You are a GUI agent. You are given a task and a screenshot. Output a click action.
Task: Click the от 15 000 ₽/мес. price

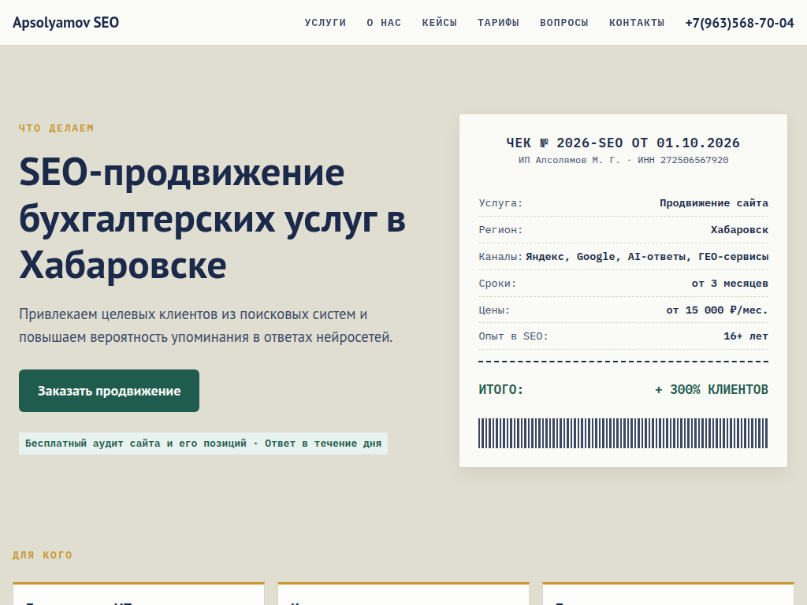pos(717,310)
